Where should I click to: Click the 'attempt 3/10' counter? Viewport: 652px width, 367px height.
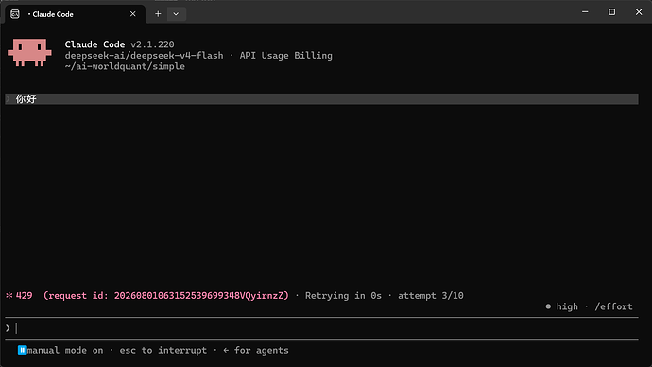(430, 295)
